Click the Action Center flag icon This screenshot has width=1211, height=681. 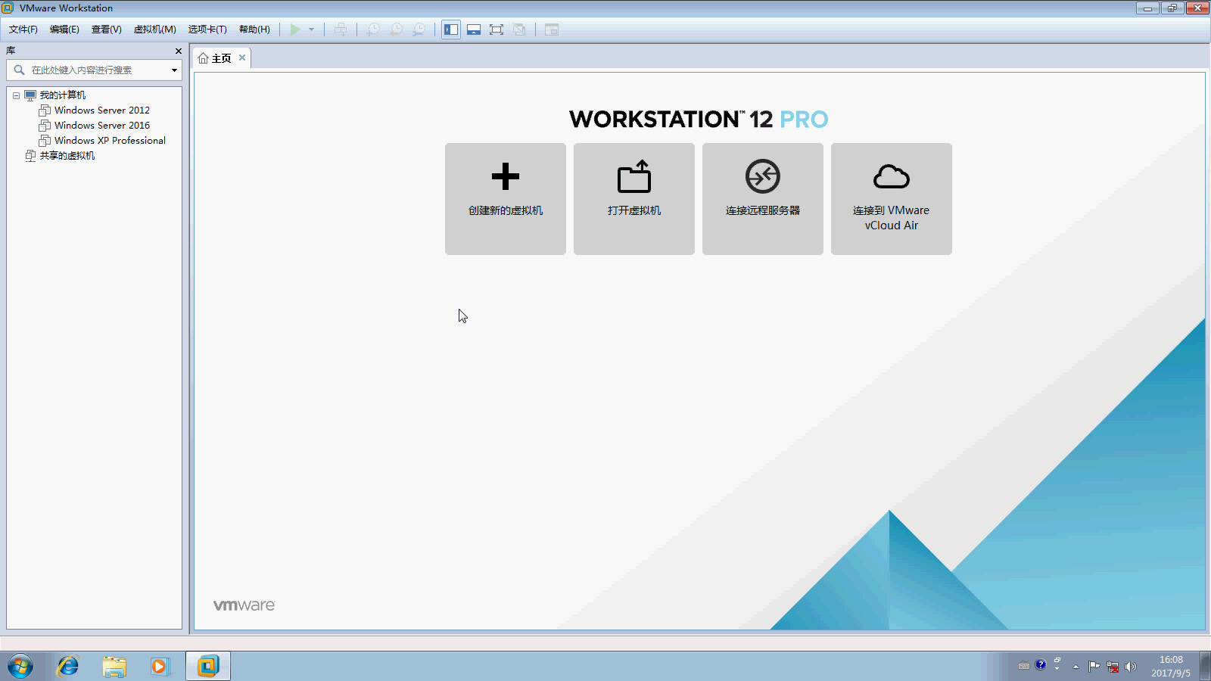(x=1094, y=667)
